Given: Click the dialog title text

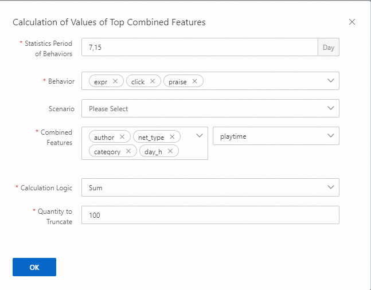Looking at the screenshot, I should click(109, 22).
